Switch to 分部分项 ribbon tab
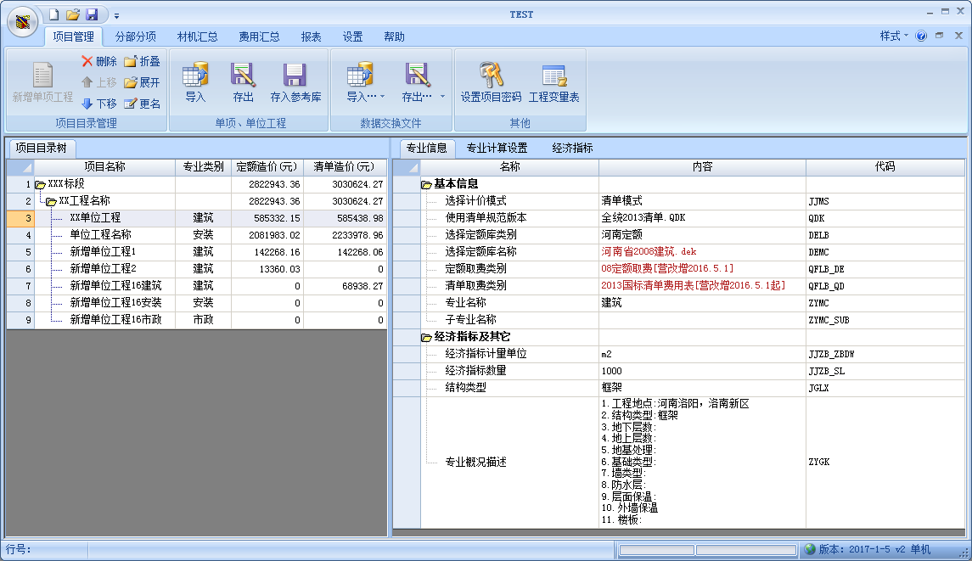The image size is (972, 561). (136, 36)
